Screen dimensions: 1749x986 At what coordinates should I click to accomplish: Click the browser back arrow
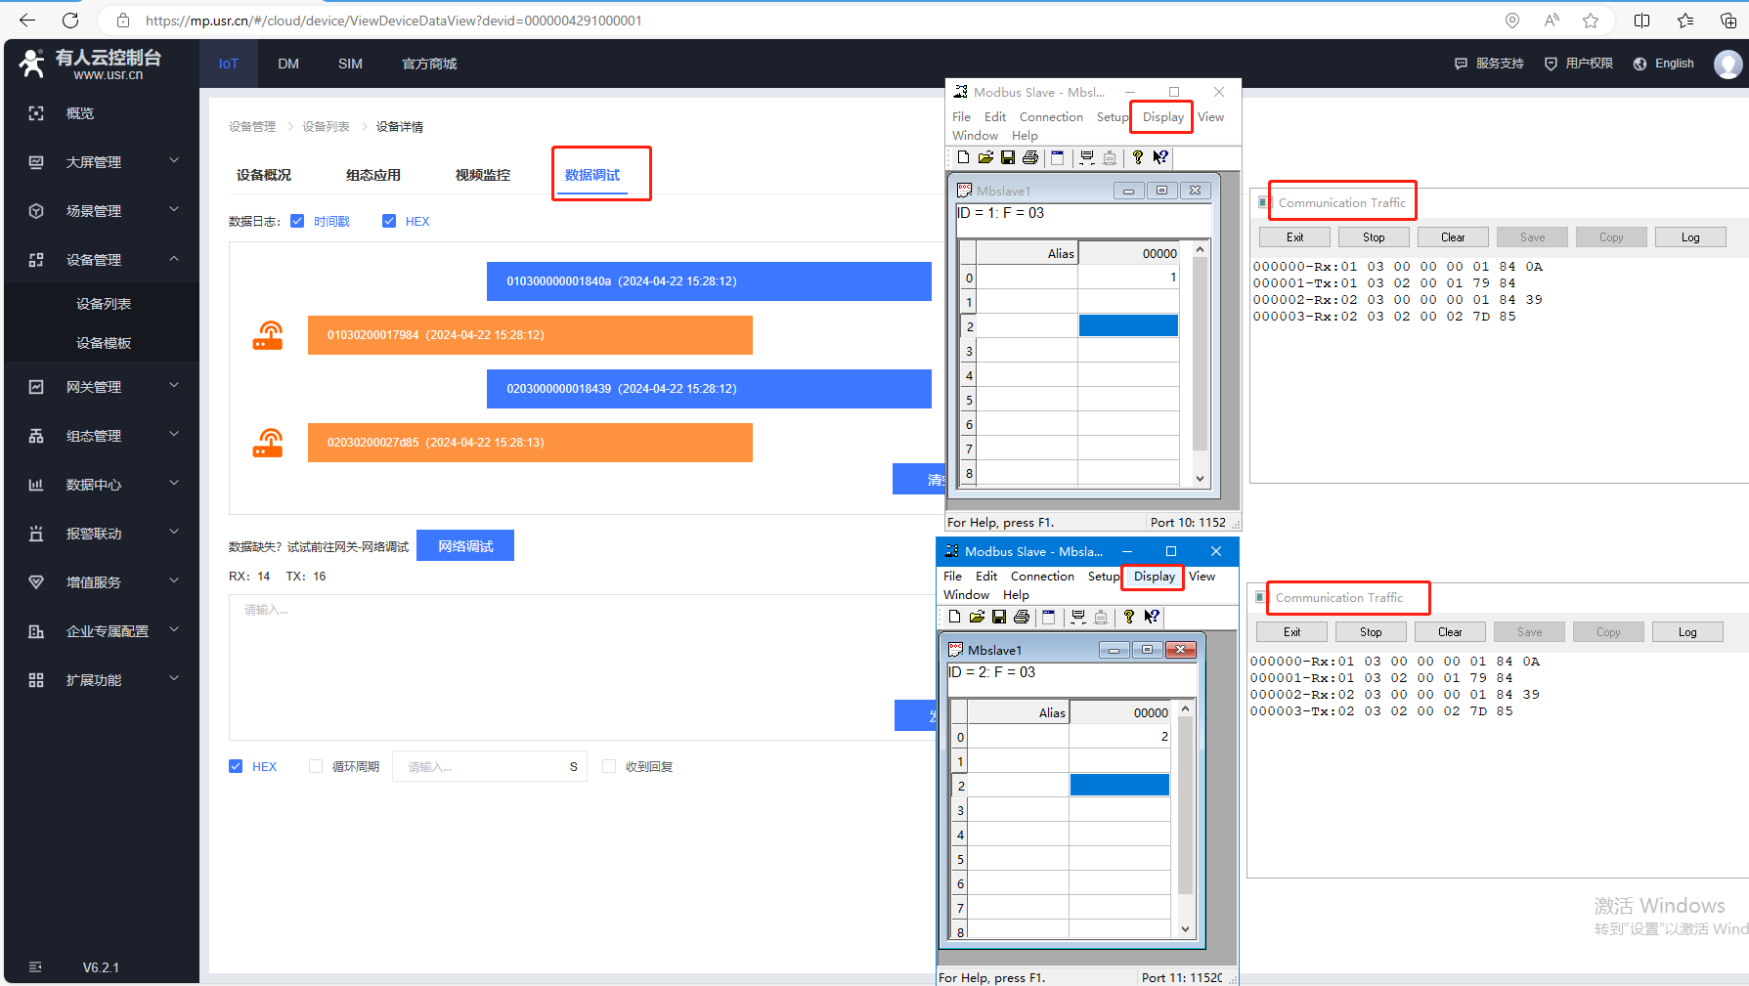27,21
